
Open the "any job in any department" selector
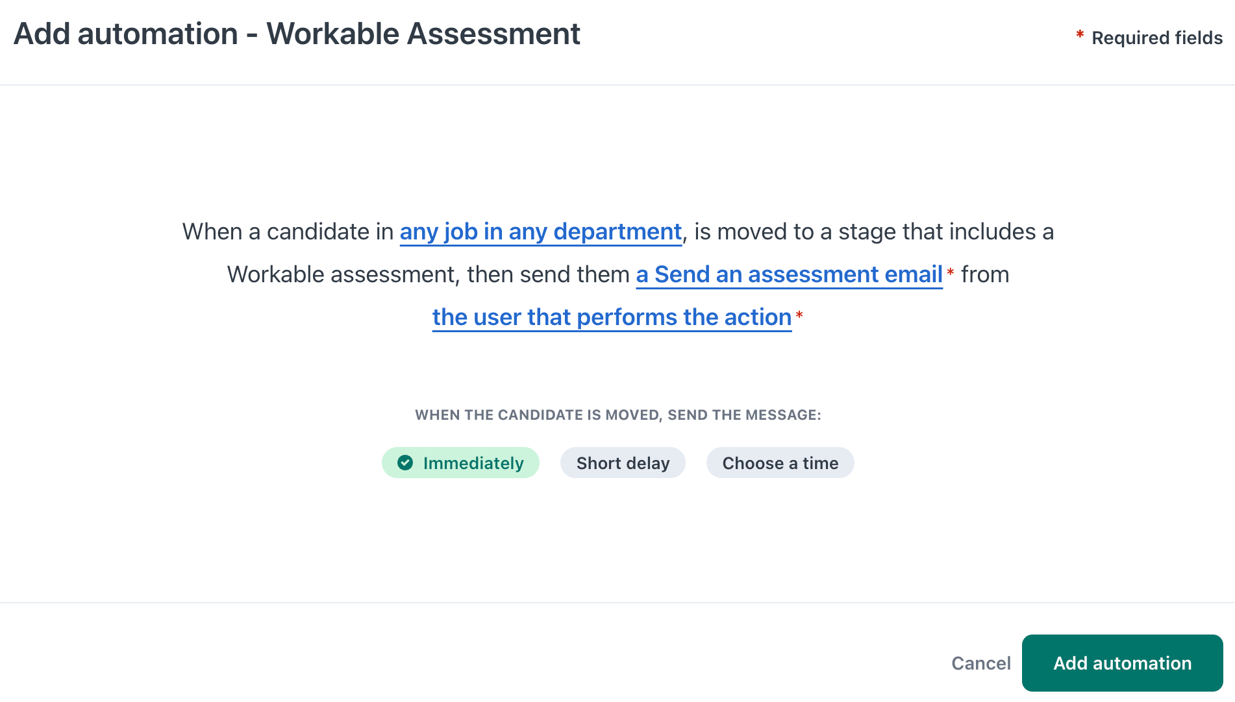[540, 232]
